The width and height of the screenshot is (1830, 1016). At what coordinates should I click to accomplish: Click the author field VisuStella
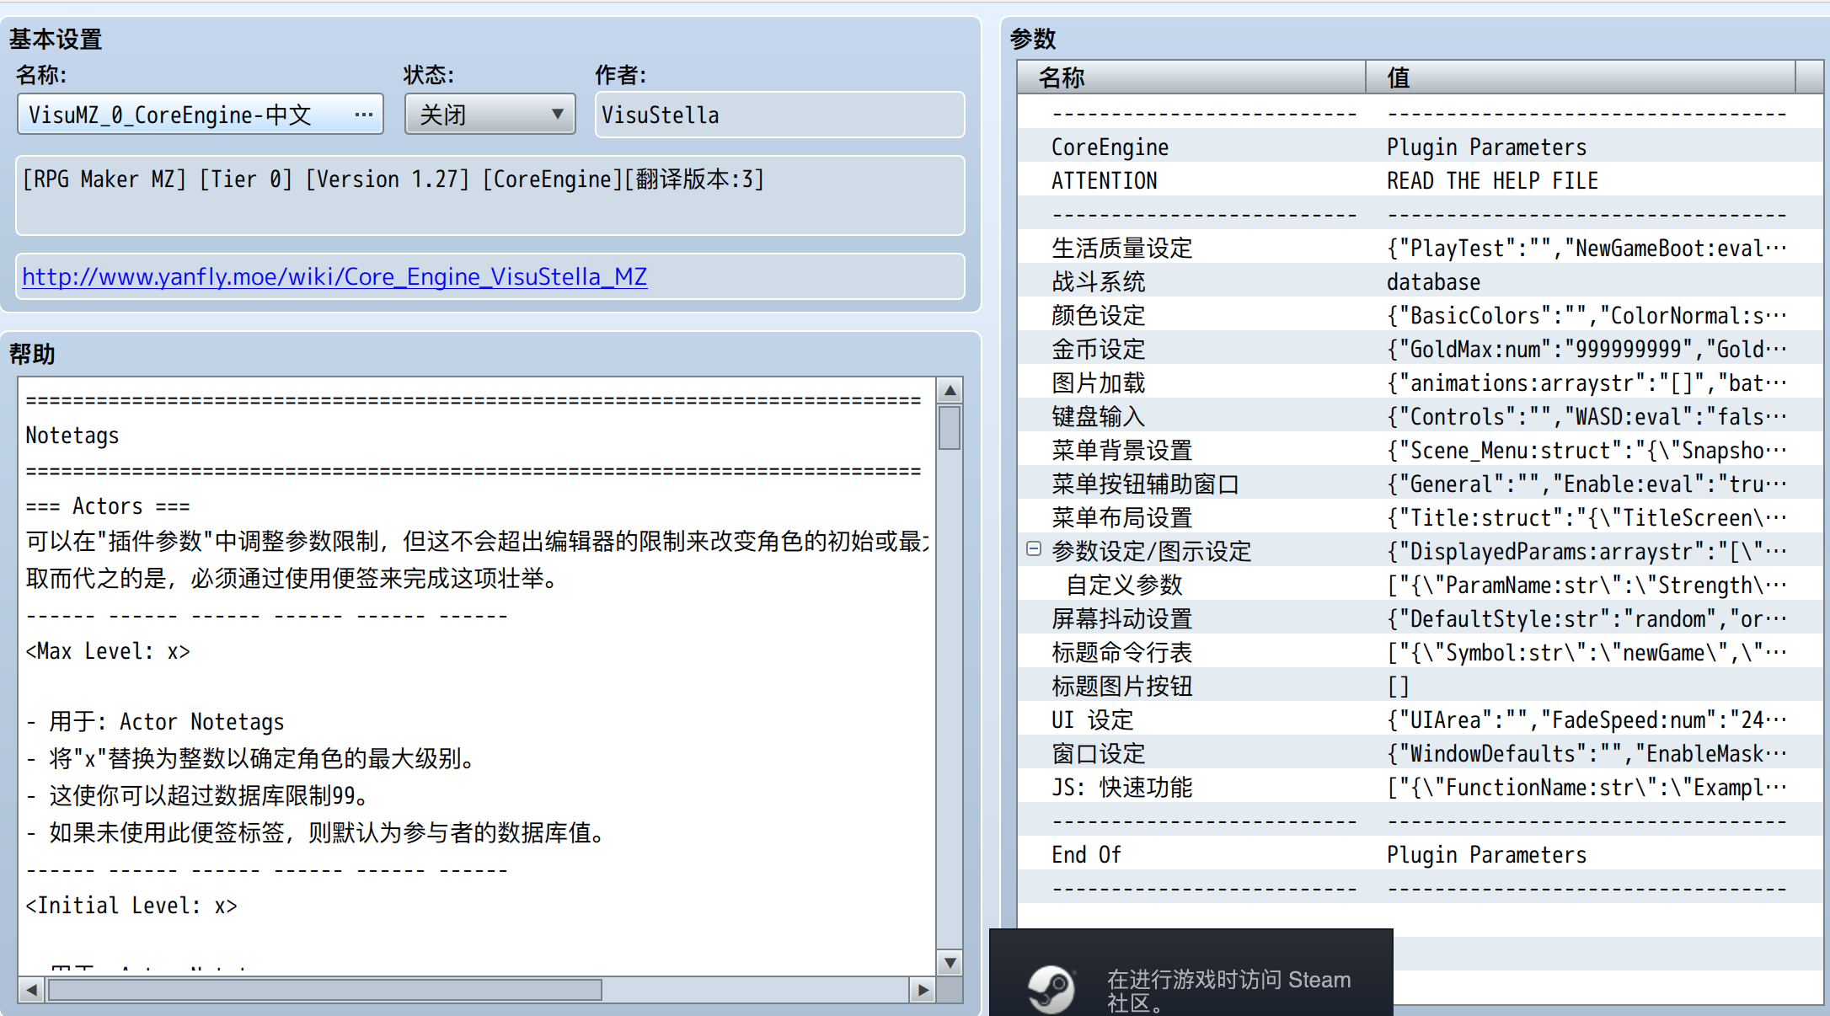(780, 115)
